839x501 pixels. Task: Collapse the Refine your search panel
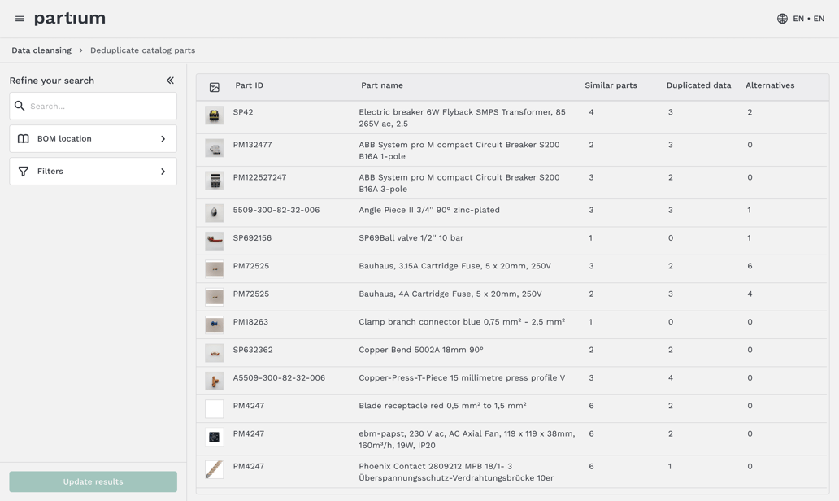pyautogui.click(x=170, y=81)
